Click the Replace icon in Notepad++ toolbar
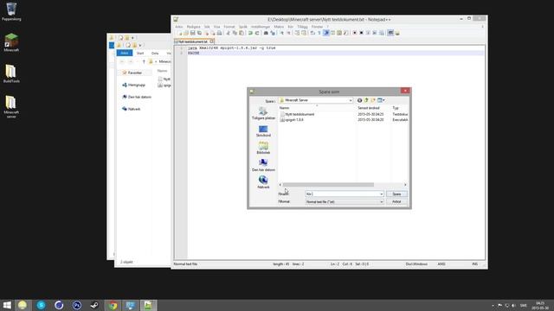 [x=273, y=33]
